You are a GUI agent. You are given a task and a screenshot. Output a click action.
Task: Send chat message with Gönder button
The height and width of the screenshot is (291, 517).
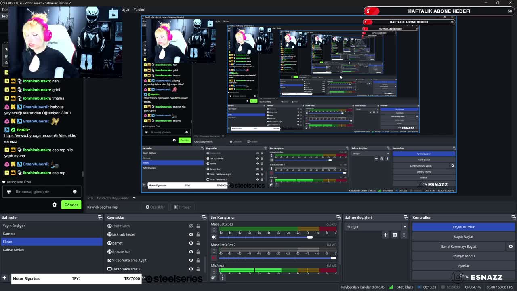click(x=71, y=205)
